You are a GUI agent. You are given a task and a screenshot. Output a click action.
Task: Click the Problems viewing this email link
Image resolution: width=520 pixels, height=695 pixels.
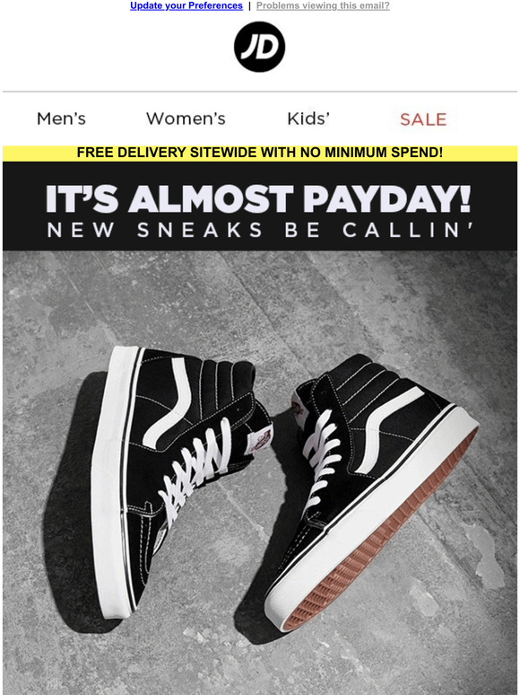click(323, 5)
